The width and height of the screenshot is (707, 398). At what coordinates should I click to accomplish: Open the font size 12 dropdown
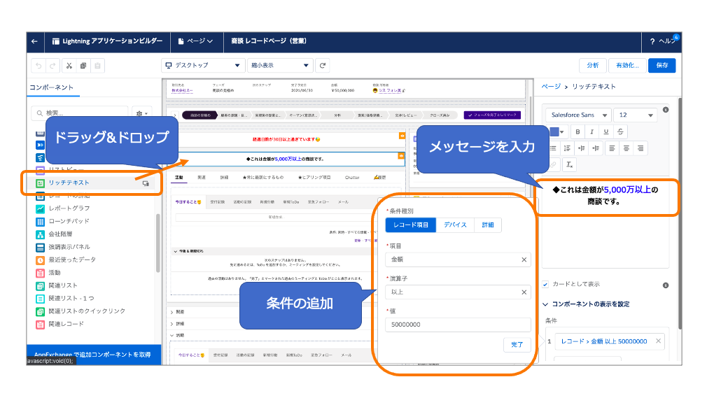click(635, 115)
